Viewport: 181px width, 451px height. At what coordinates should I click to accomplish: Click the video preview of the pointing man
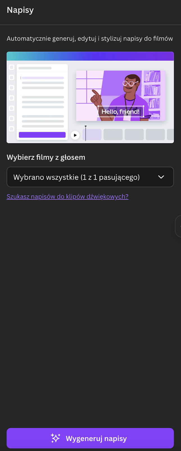pos(121,96)
